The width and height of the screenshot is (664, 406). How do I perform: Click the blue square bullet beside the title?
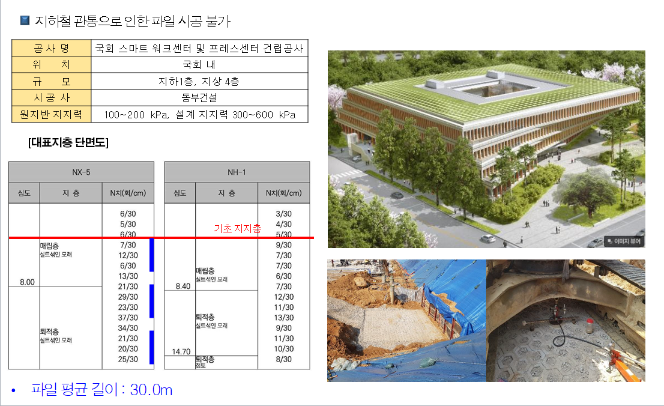[x=25, y=20]
